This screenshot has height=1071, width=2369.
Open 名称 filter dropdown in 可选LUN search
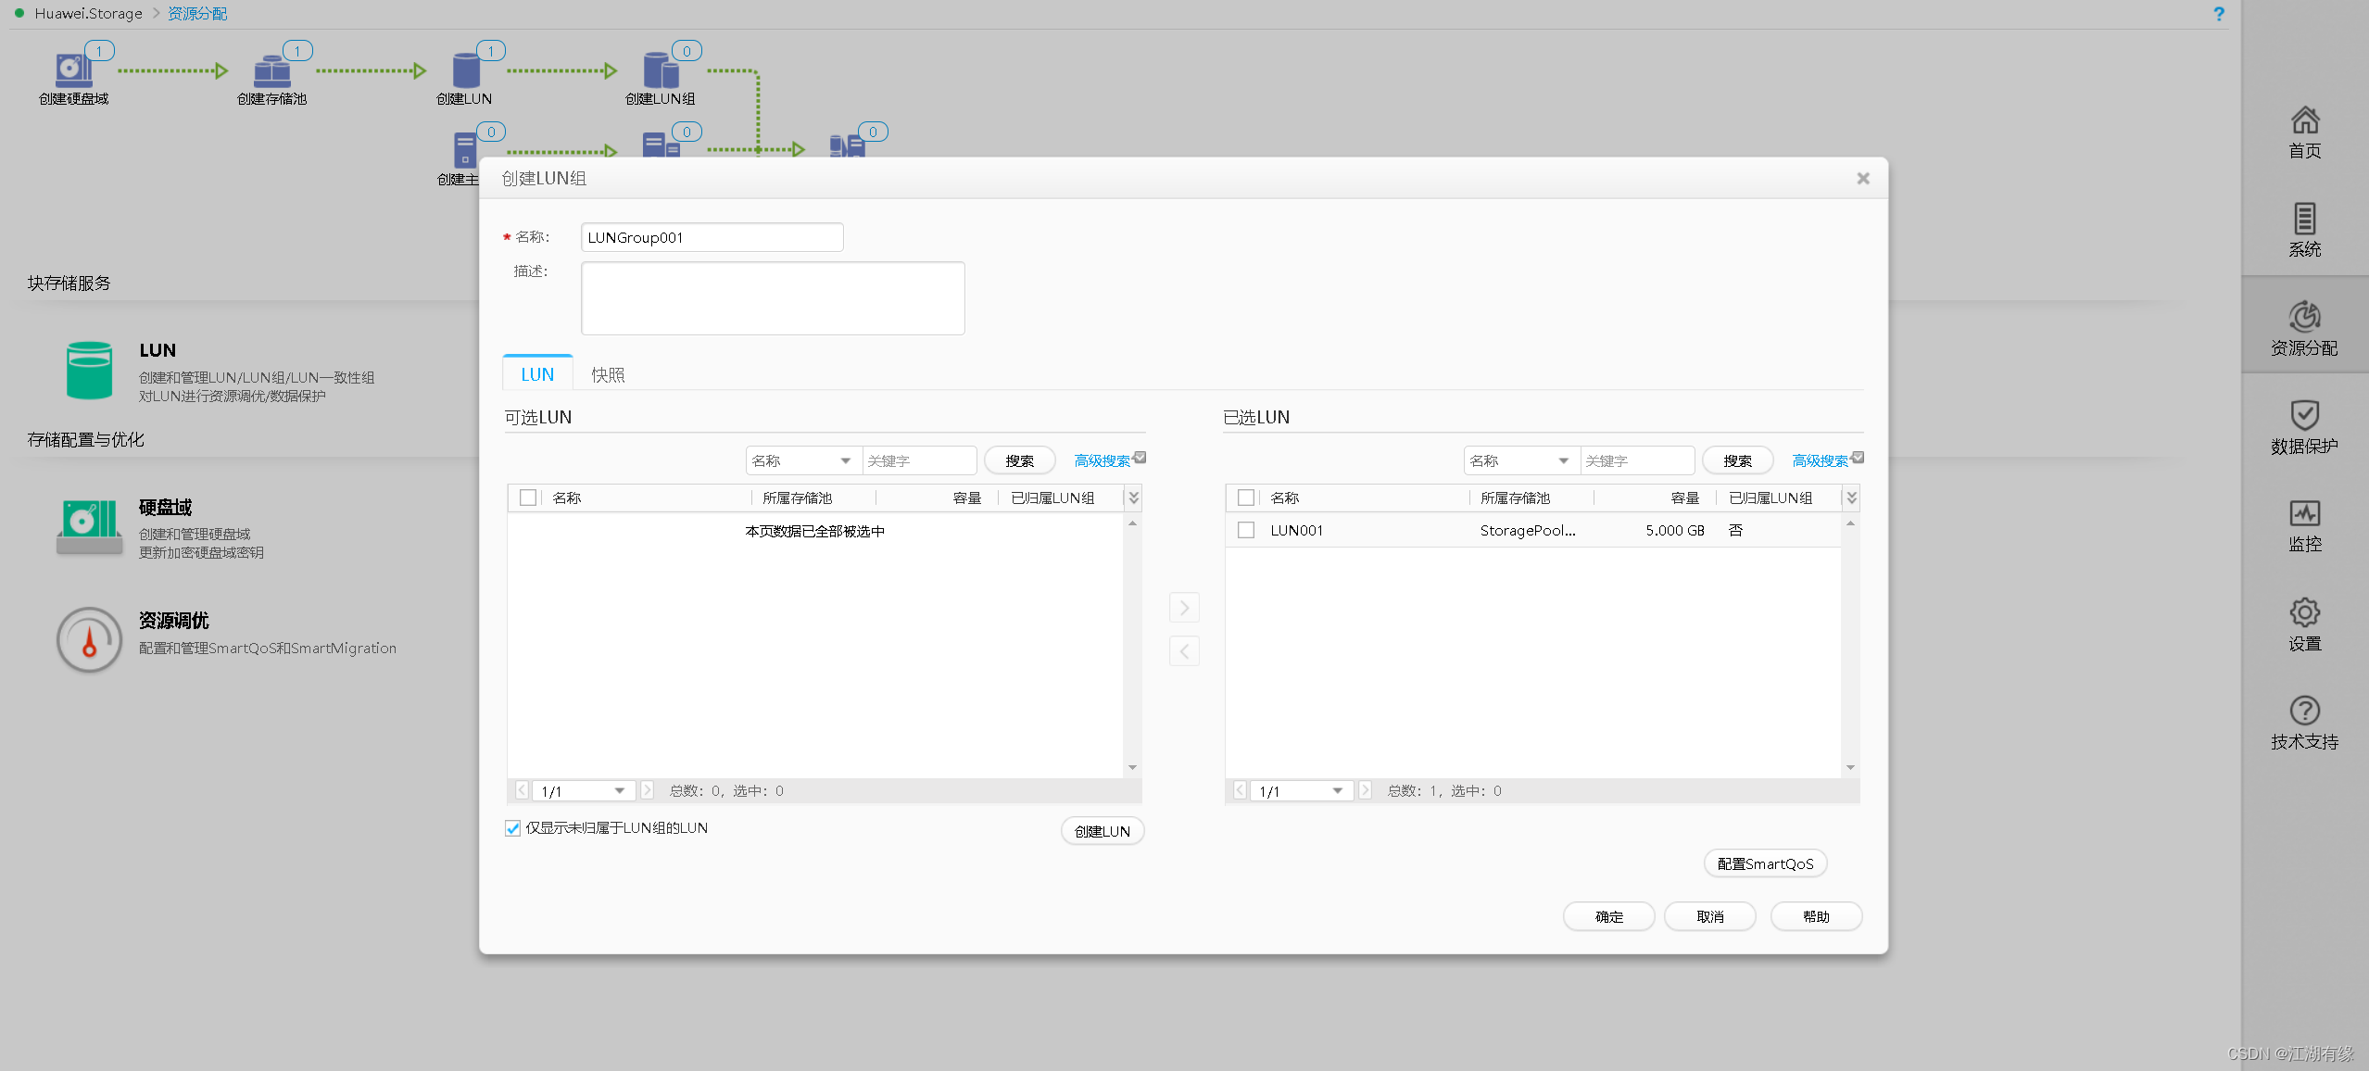tap(804, 460)
